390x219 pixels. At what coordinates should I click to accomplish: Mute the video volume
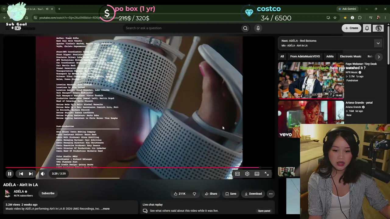click(43, 174)
